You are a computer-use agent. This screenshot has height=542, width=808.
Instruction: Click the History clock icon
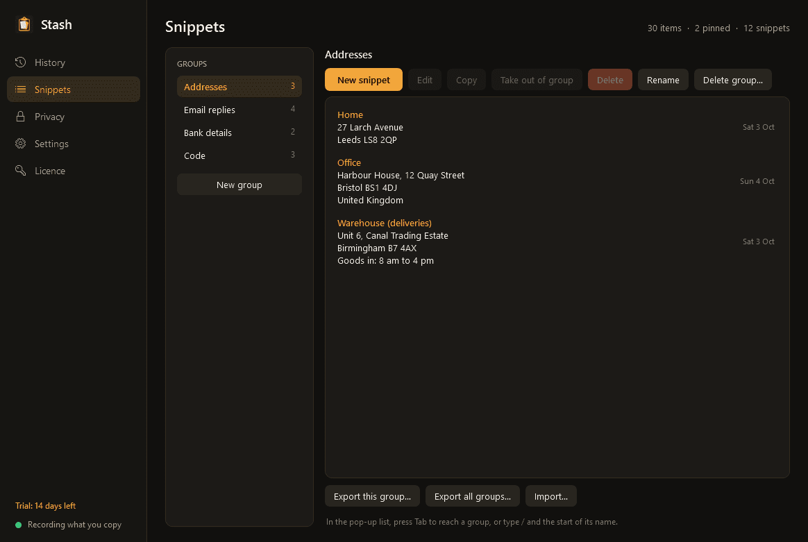21,62
